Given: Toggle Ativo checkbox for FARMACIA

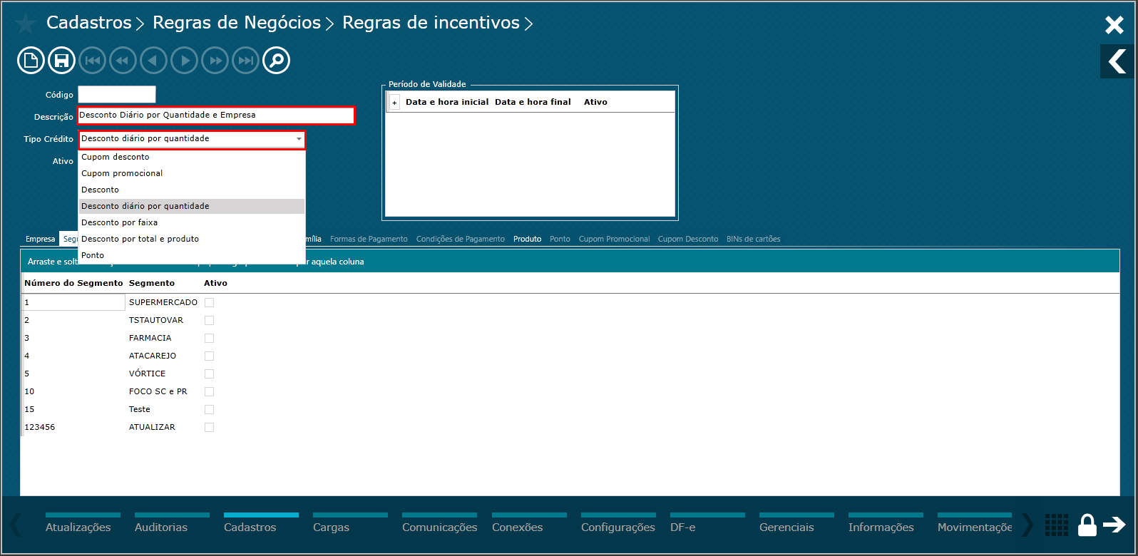Looking at the screenshot, I should pyautogui.click(x=209, y=338).
